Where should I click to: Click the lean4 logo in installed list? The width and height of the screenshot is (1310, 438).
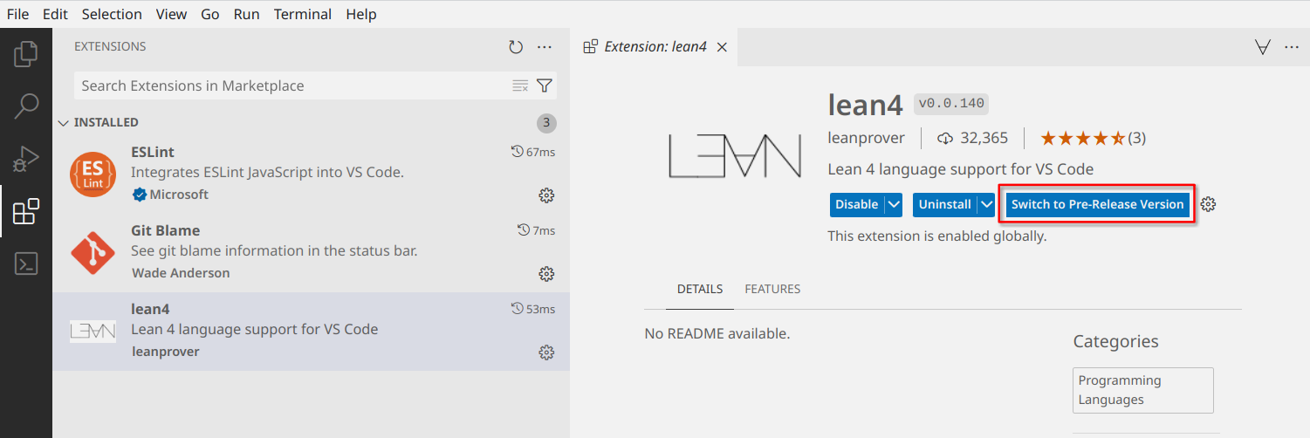tap(93, 331)
